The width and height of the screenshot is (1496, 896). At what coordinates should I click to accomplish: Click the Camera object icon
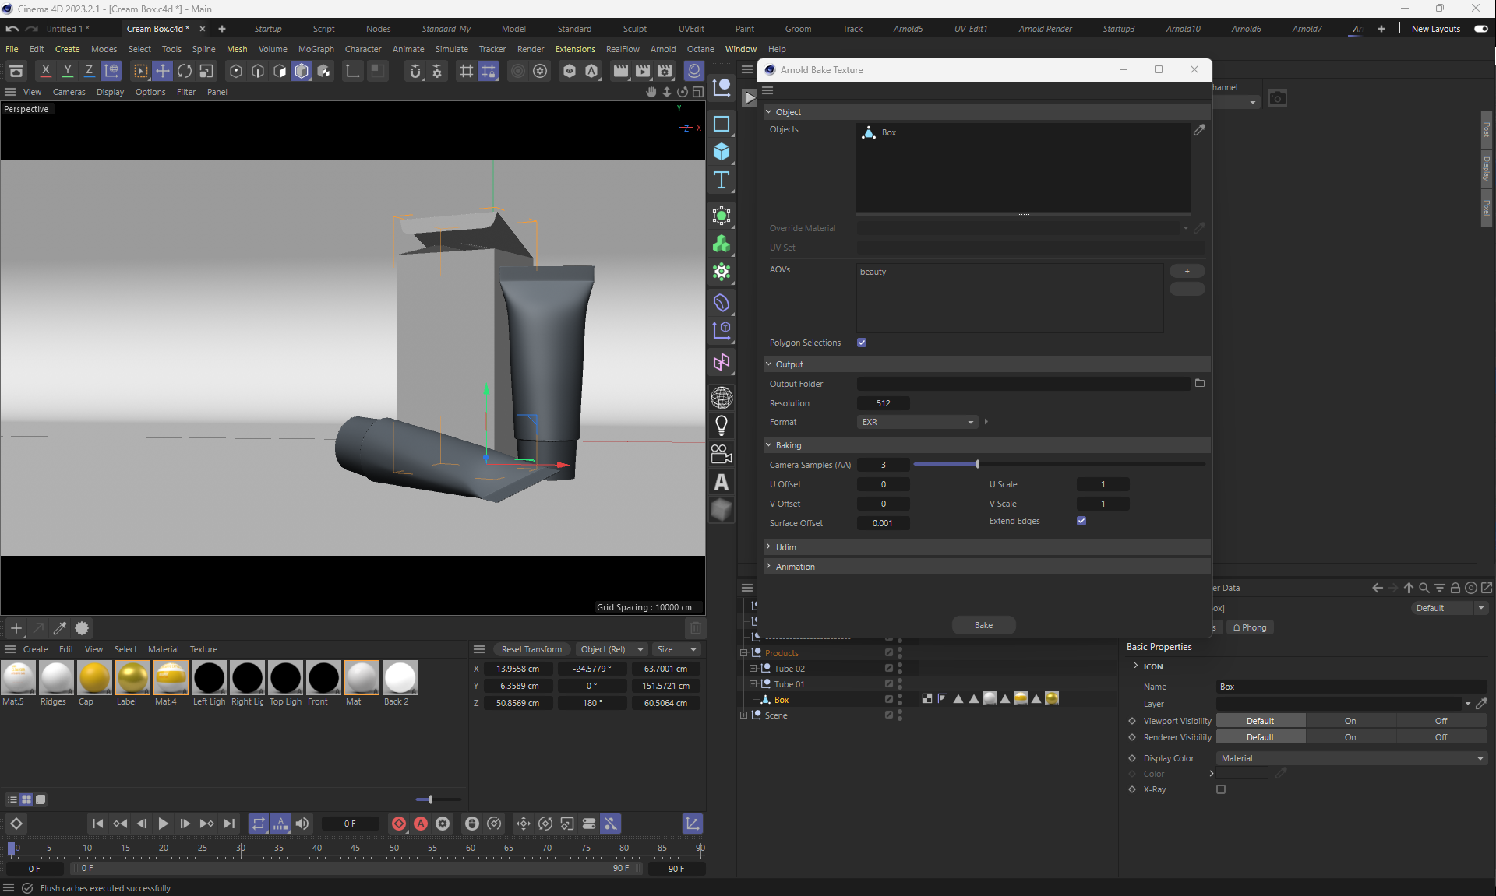click(722, 454)
